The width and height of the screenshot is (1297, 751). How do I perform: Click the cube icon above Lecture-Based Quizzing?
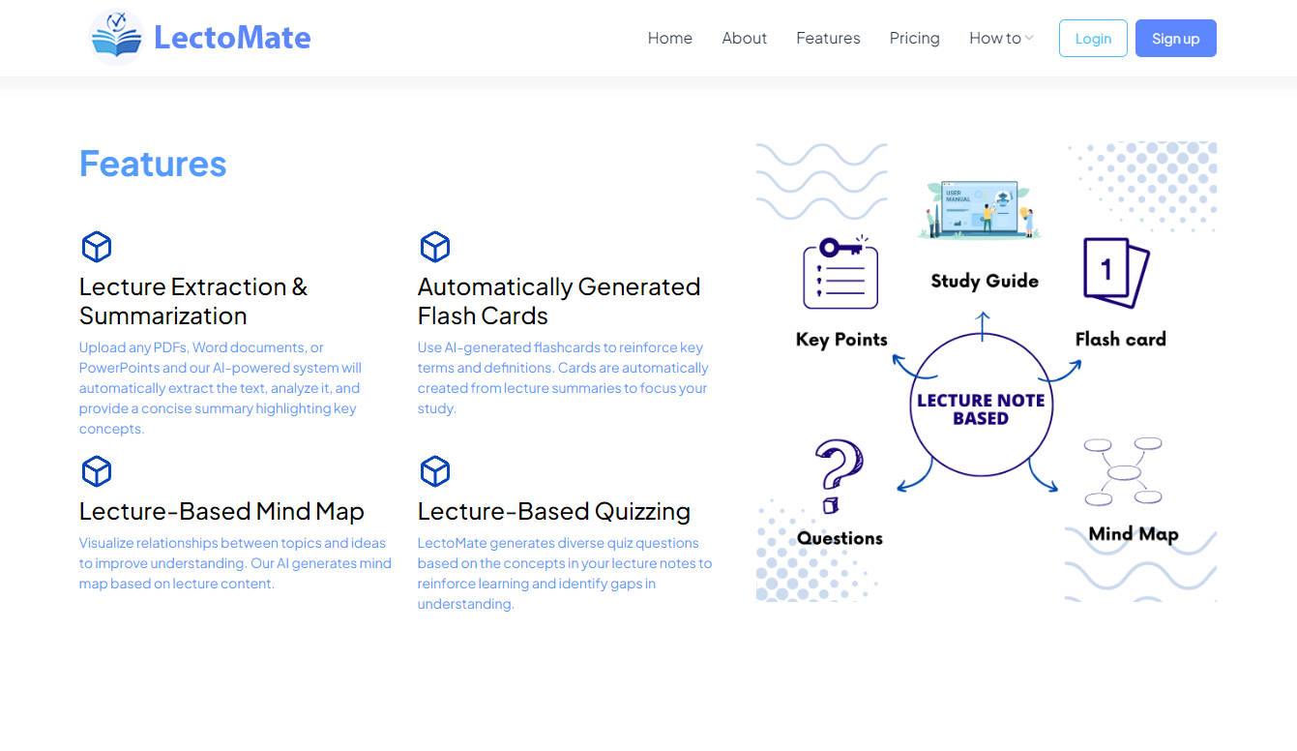point(435,471)
